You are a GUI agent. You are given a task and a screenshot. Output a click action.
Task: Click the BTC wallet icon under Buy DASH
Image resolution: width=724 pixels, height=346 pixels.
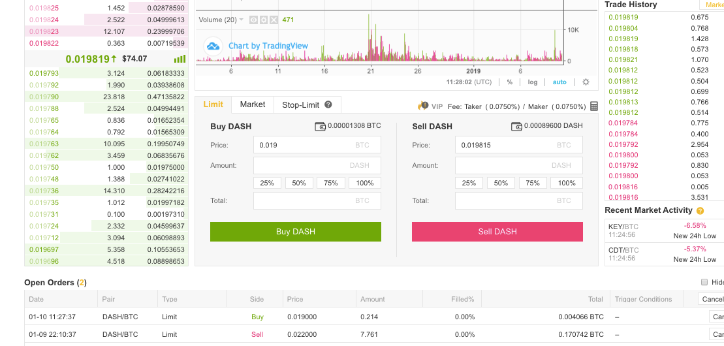[320, 126]
